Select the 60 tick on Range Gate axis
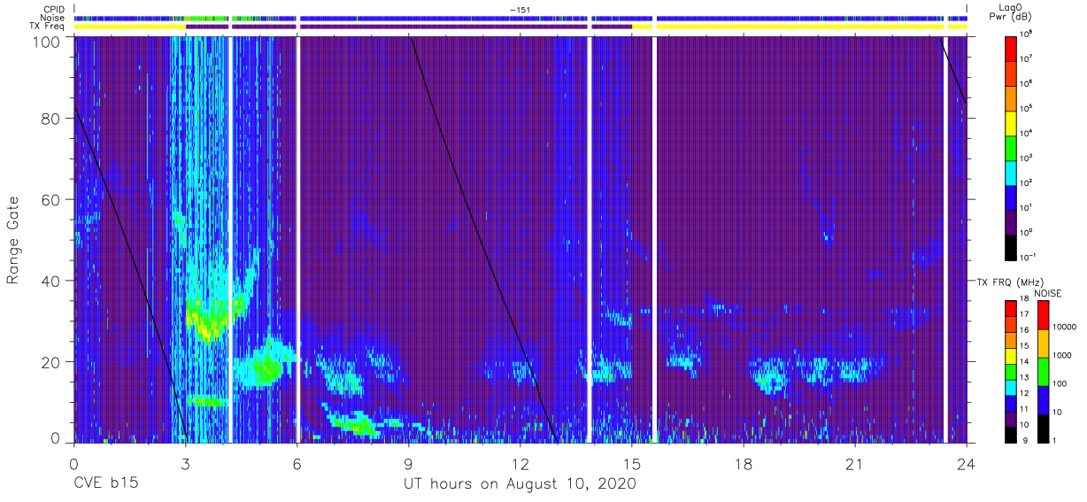Screen dimensions: 1087x502 51,199
